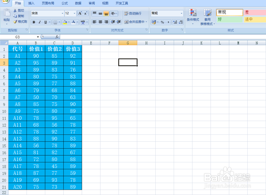Open the font (字体) dialog launcher
The height and width of the screenshot is (195, 266).
point(87,30)
